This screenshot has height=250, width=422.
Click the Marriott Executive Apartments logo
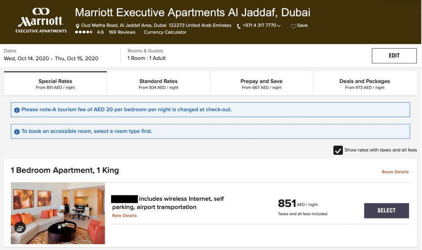(41, 20)
